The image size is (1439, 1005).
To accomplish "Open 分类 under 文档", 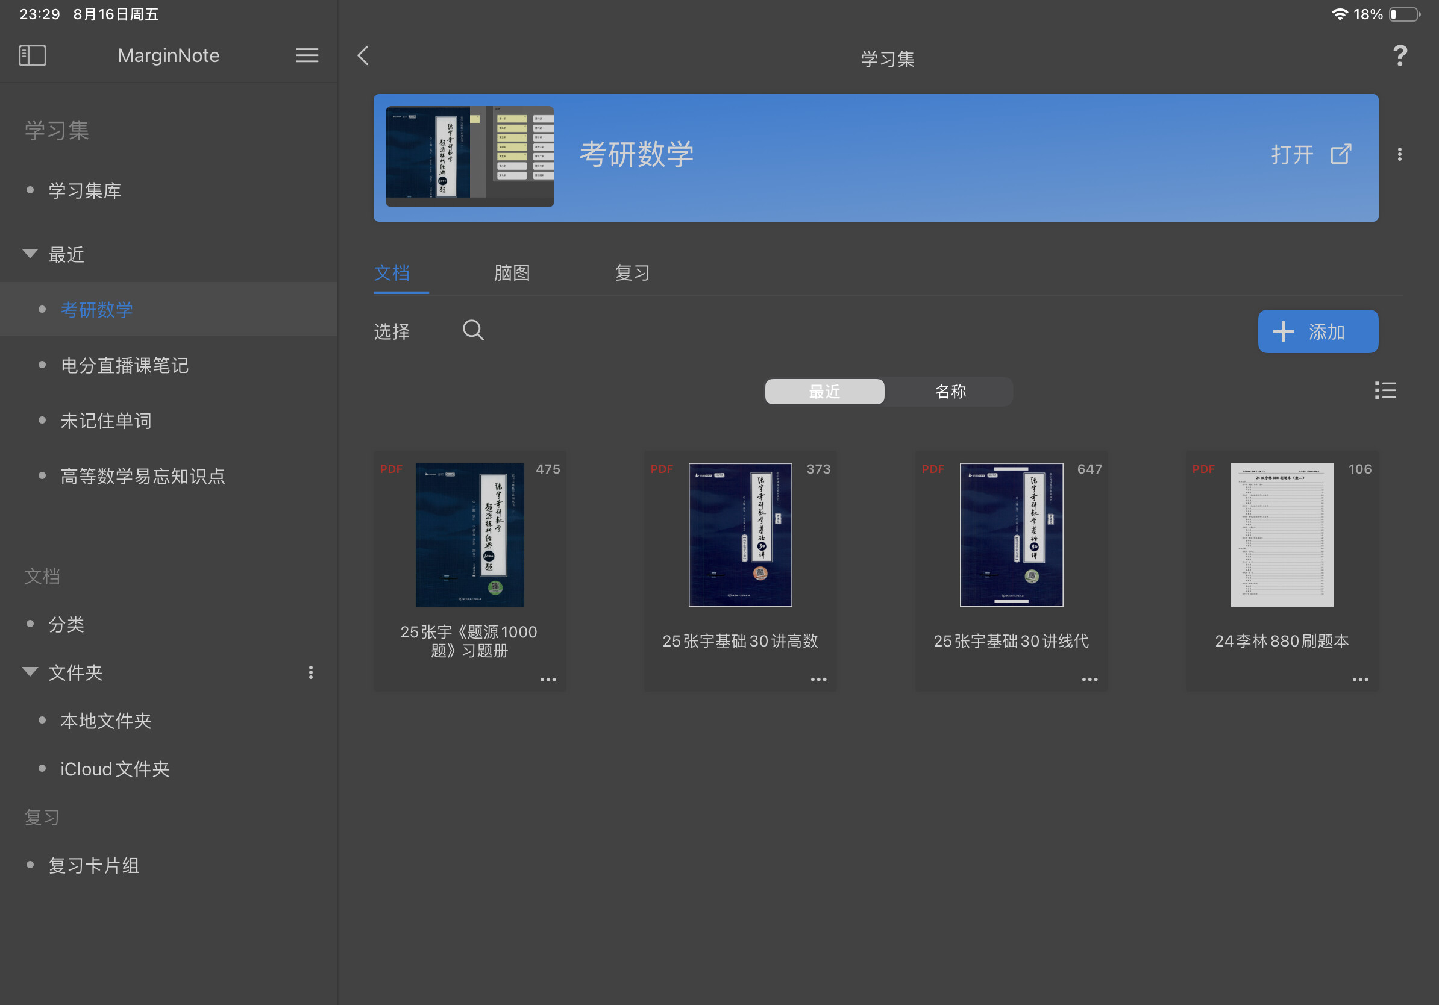I will click(66, 624).
